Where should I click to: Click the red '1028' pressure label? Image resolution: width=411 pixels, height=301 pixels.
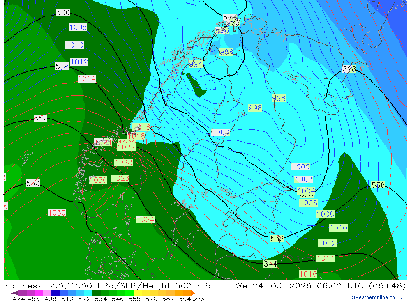pyautogui.click(x=123, y=163)
